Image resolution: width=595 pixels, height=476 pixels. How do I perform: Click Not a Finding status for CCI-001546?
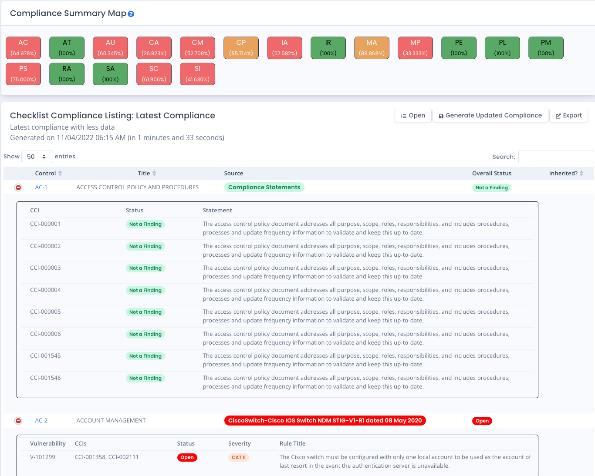[x=145, y=379]
